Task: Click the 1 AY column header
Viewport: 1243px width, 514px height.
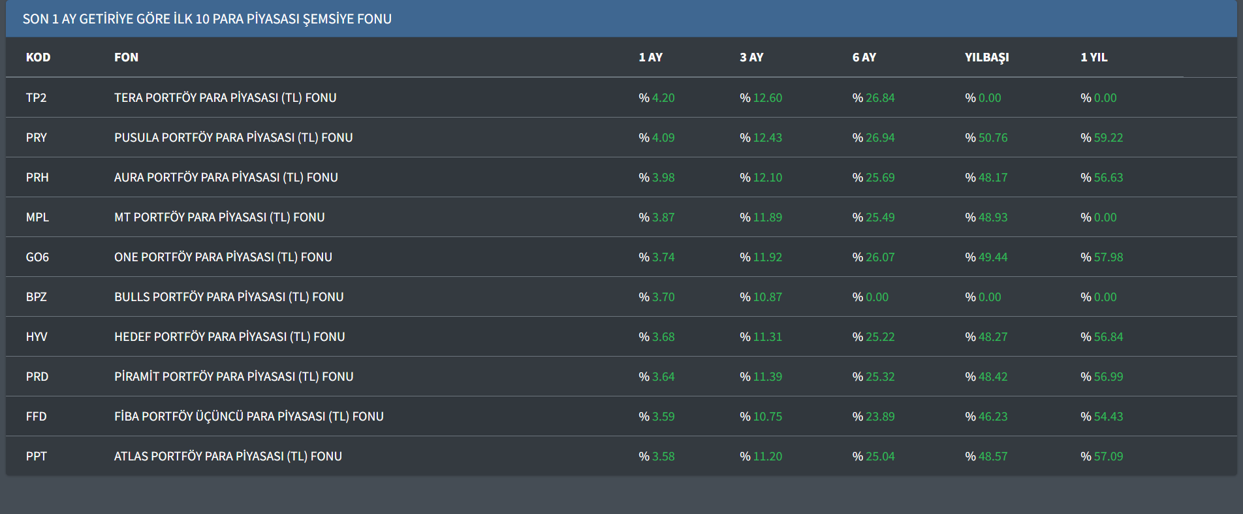Action: coord(650,57)
